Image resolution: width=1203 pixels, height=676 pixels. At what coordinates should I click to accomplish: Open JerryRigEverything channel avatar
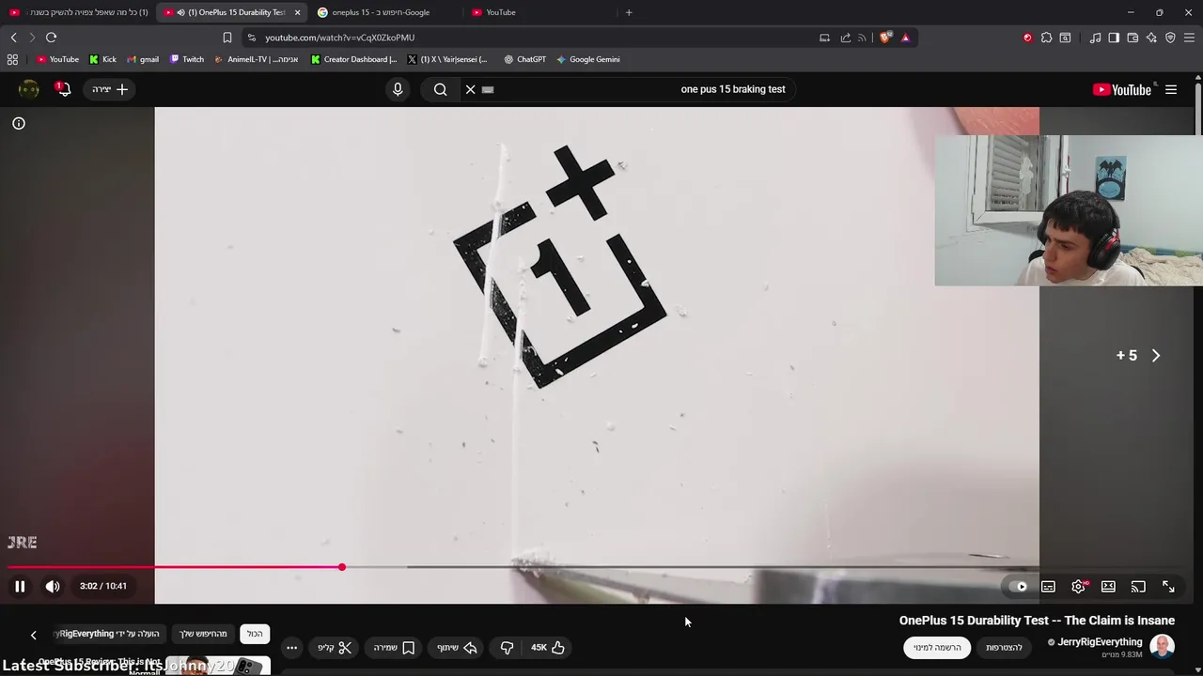[x=1163, y=647]
